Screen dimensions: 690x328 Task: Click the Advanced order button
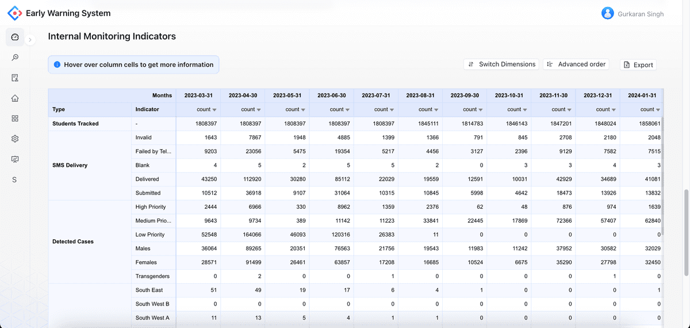576,64
